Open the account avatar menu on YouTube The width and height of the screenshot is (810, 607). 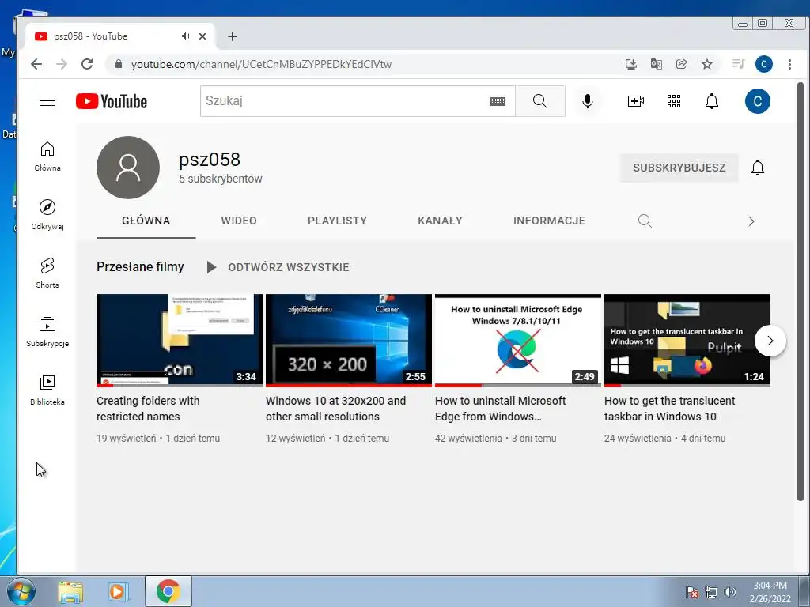coord(757,101)
